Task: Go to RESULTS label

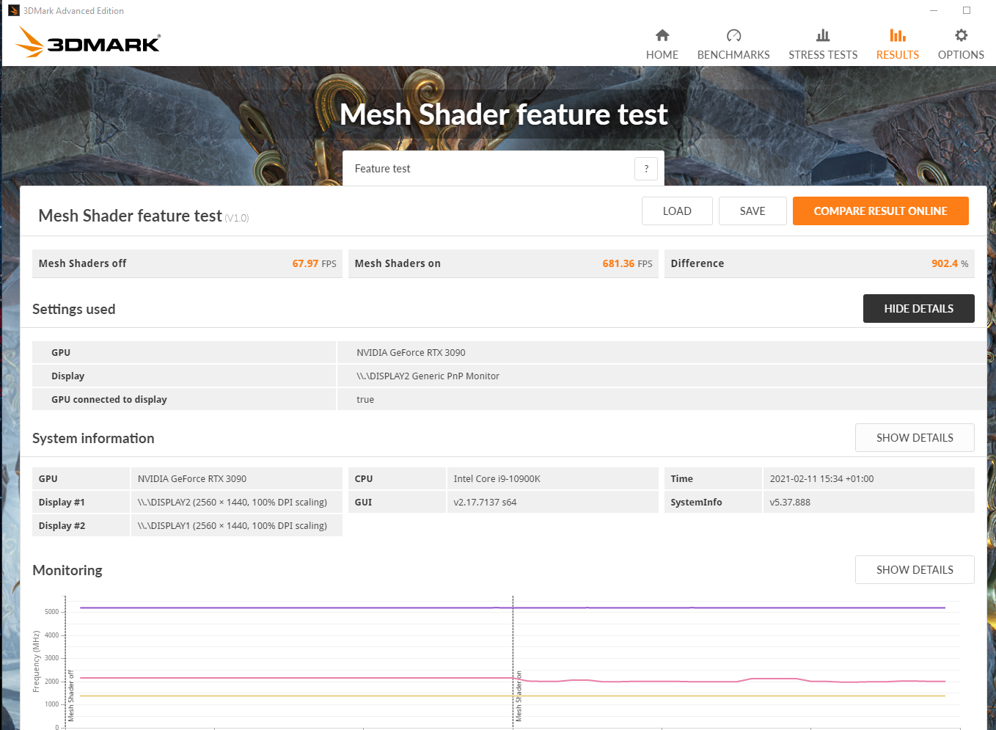Action: [898, 55]
